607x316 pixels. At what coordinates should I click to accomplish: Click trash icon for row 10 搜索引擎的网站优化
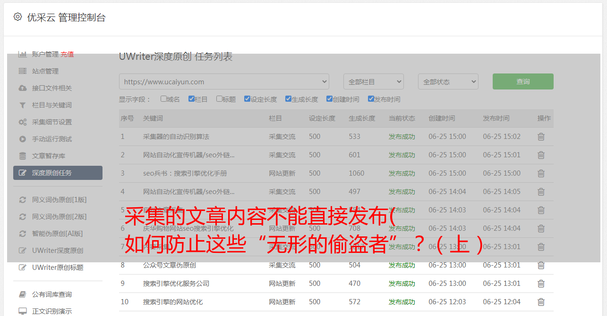(541, 302)
